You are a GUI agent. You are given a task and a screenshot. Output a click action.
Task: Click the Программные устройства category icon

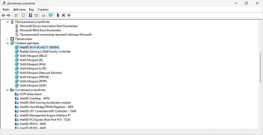12,22
